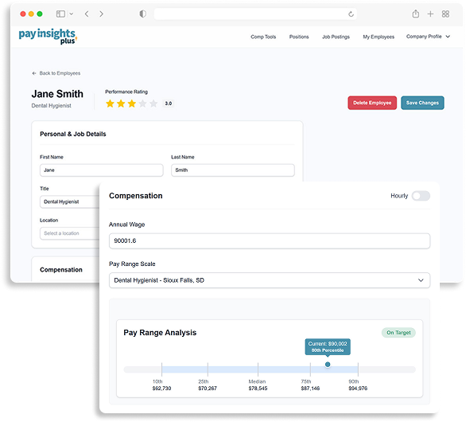Open the sidebar options chevron
Screen dimensions: 466x422
(x=72, y=14)
